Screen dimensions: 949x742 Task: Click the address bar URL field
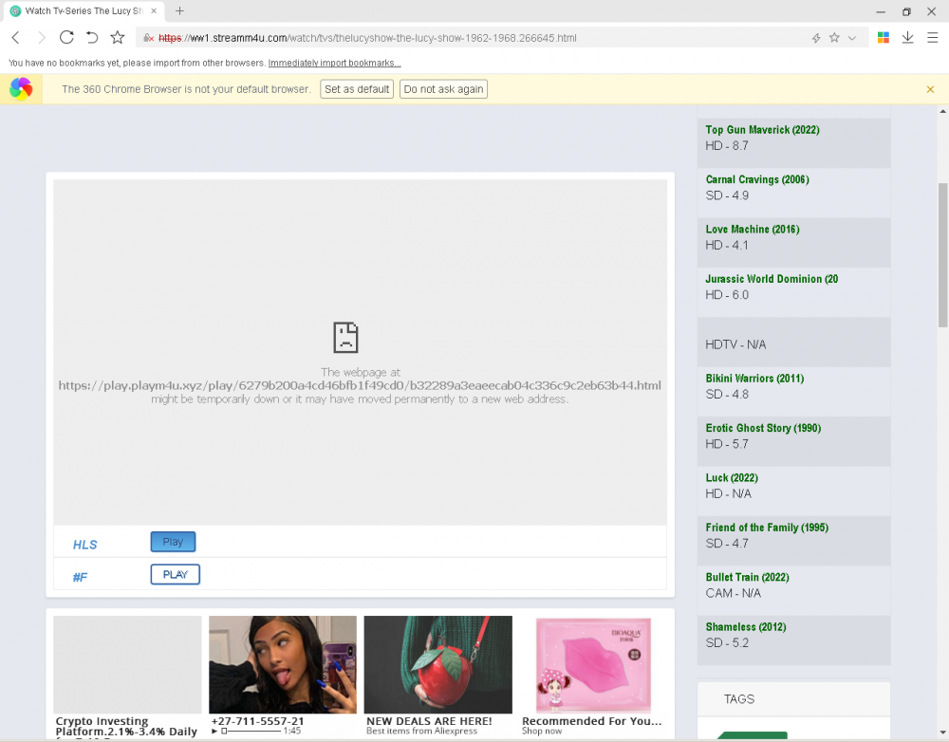(x=474, y=38)
